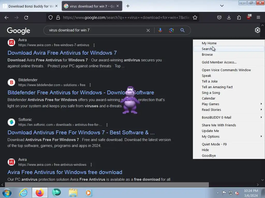
Task: Open the Firefox downloads panel
Action: coord(229,18)
